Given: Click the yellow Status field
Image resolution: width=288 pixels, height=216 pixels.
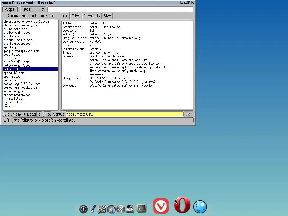Looking at the screenshot, I should 125,114.
